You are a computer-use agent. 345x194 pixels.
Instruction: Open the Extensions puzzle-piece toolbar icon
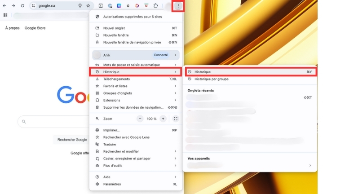click(155, 6)
